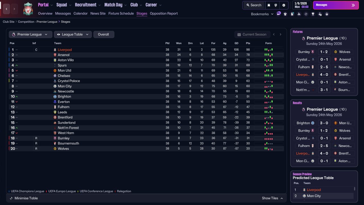The image size is (364, 205).
Task: Click Minimise Table
Action: tap(24, 198)
